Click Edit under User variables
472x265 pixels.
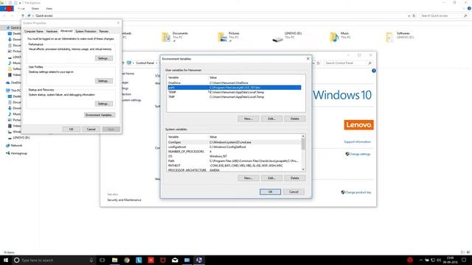click(272, 119)
